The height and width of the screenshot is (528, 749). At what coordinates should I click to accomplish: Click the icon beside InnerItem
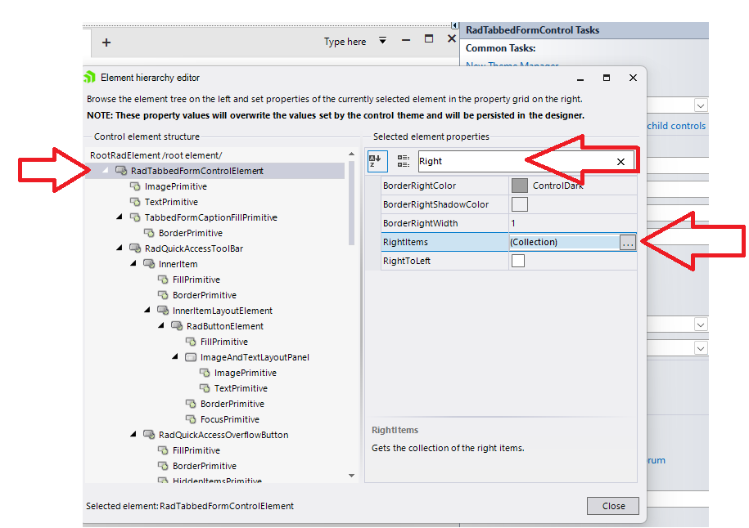[149, 264]
